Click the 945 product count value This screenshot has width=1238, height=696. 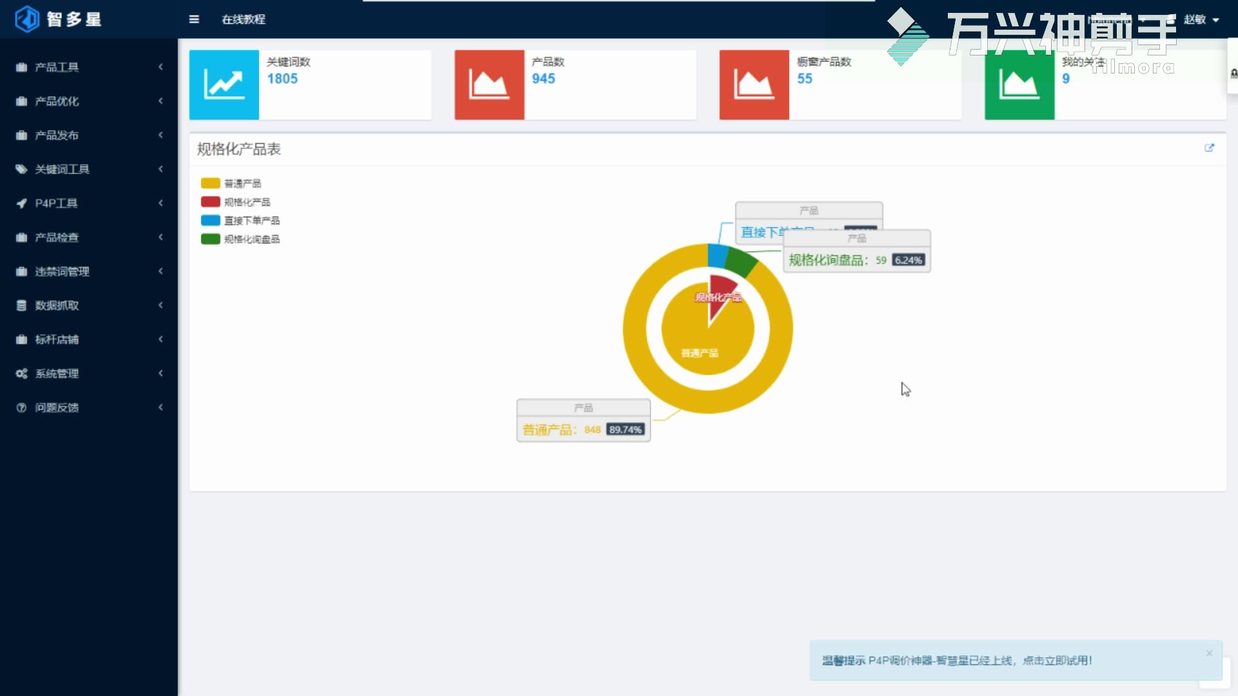544,79
